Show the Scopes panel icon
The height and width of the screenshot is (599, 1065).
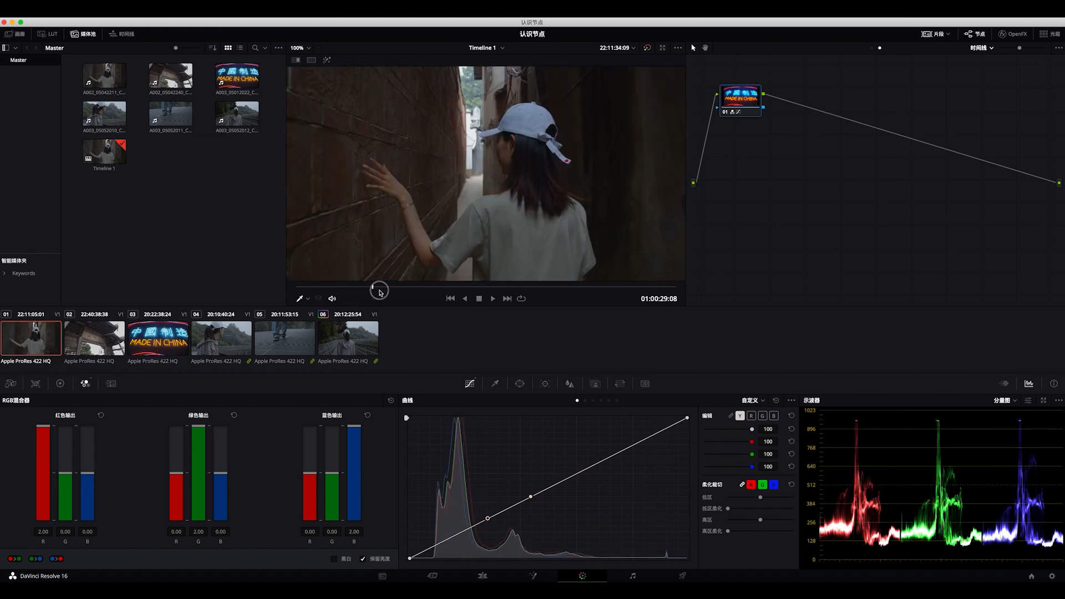tap(1029, 384)
